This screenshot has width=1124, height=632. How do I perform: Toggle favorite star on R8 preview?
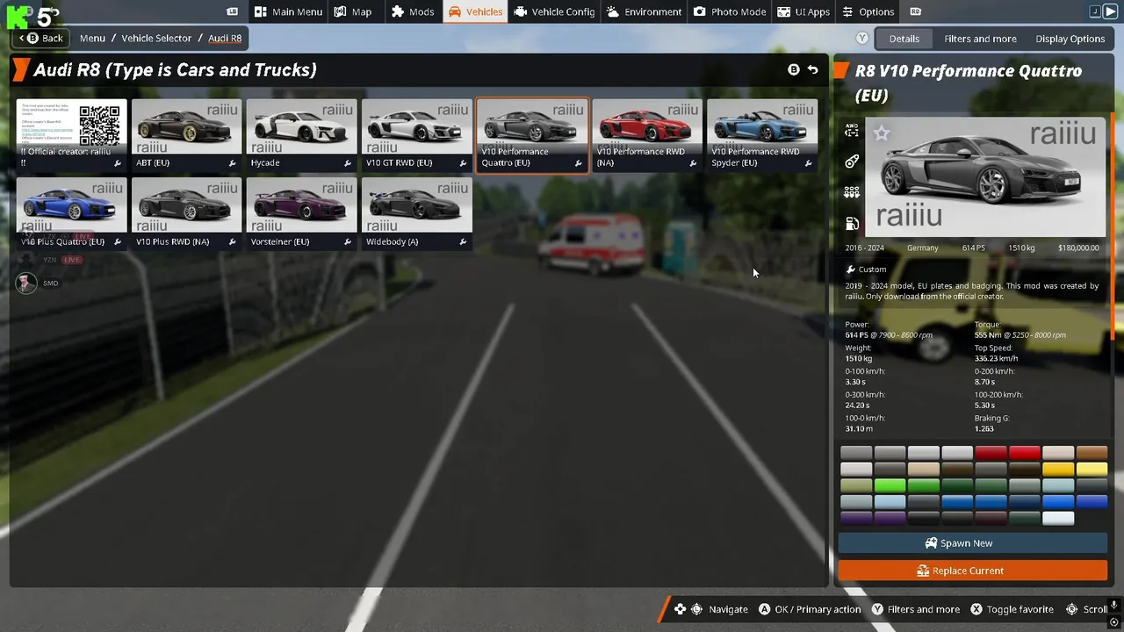tap(882, 133)
